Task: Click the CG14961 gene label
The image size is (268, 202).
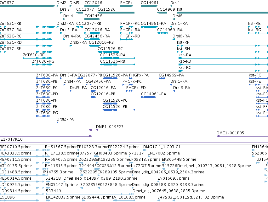Action: click(150, 3)
